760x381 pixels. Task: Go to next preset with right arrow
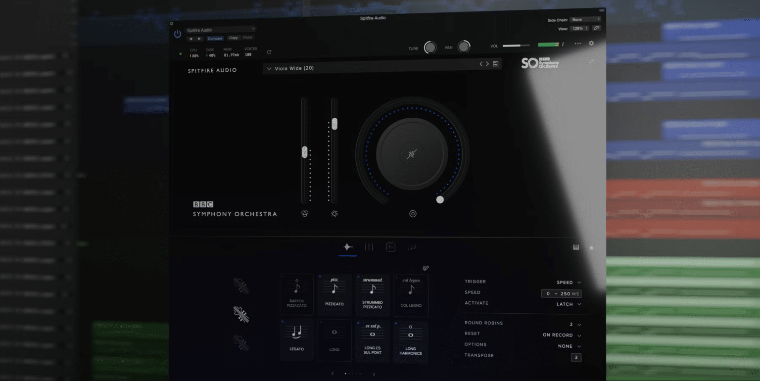pyautogui.click(x=487, y=63)
